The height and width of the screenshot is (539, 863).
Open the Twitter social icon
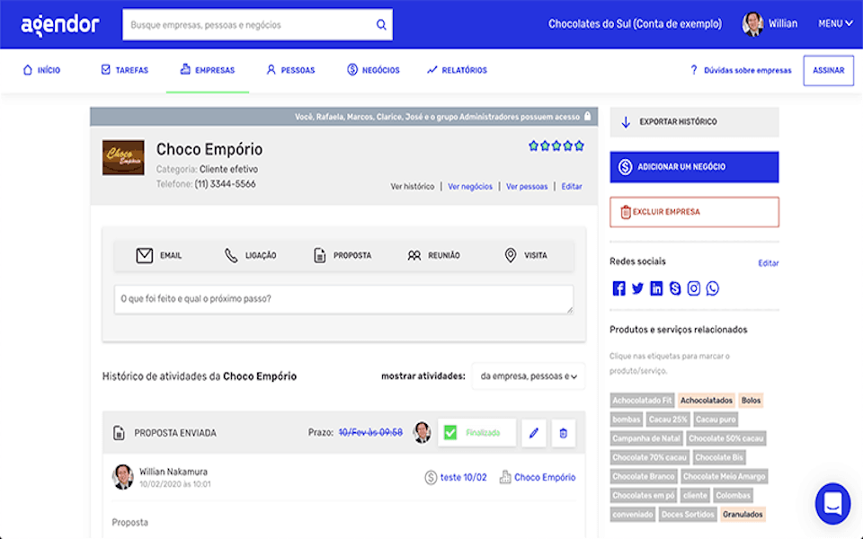(x=637, y=288)
